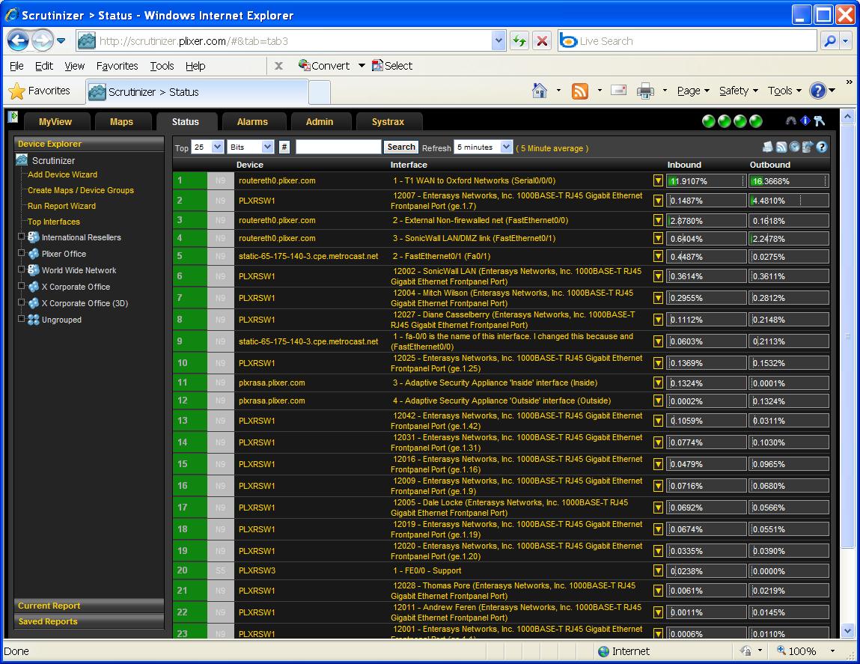Screen dimensions: 860x664
Task: Open the IE View menu
Action: [x=75, y=66]
